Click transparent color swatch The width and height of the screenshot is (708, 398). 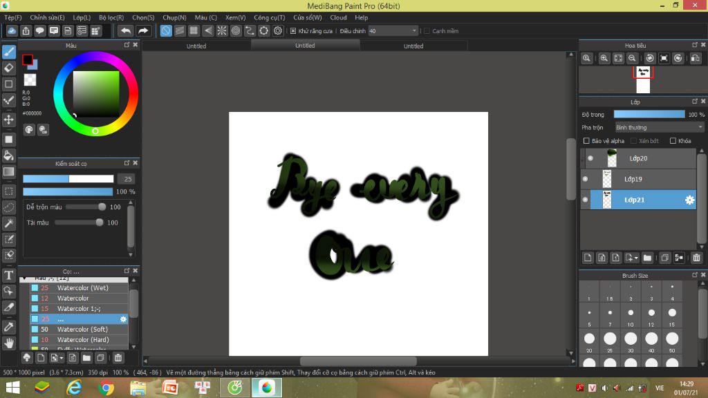[30, 80]
